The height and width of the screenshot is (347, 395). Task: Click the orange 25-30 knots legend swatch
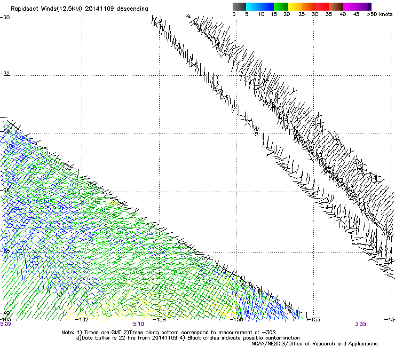click(309, 6)
